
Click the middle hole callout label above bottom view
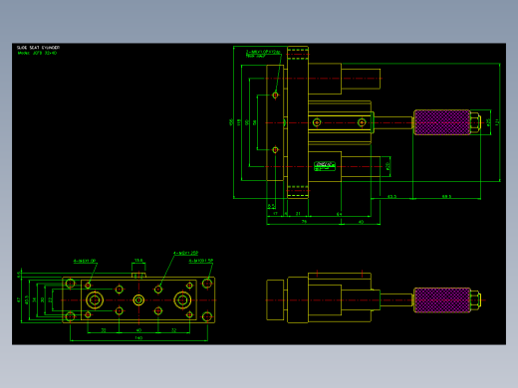coord(185,253)
